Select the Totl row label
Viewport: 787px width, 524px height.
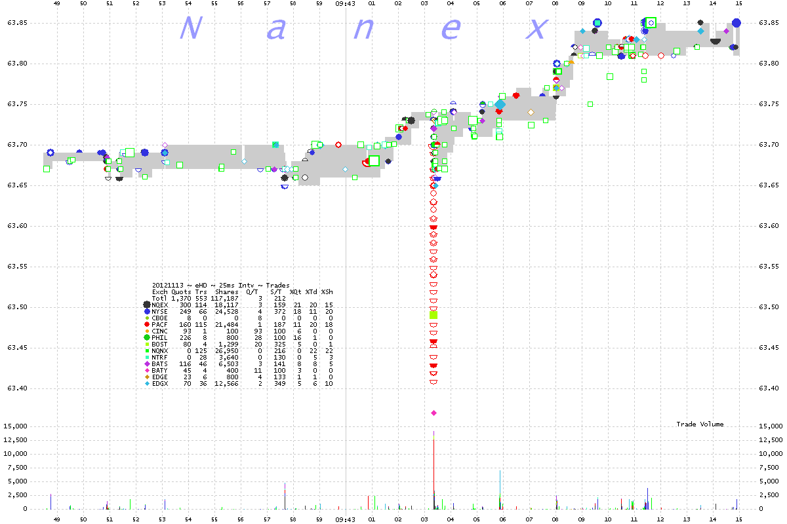click(159, 298)
